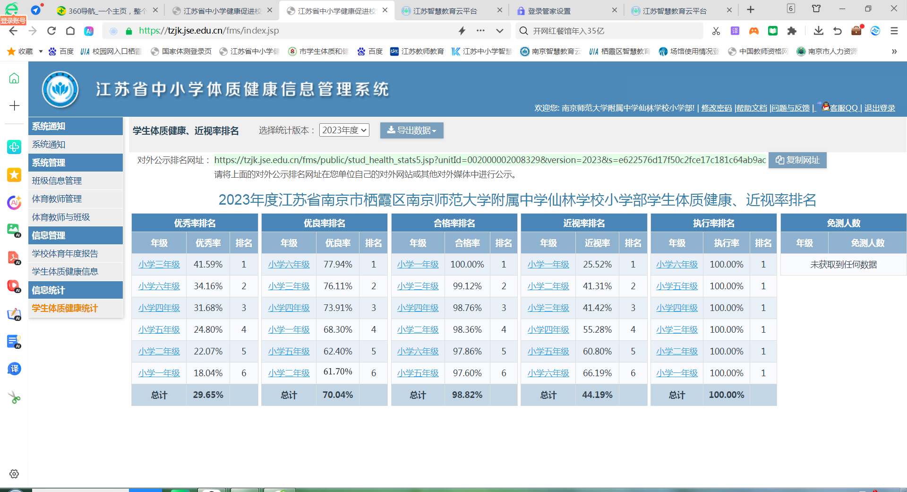Open the sidebar AI image icon

click(x=14, y=230)
